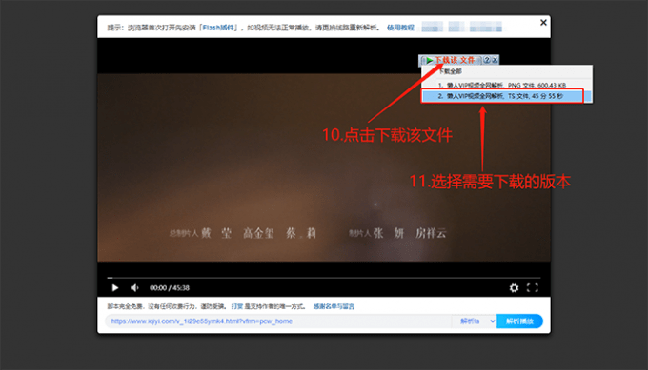Close the video parsing dialog
Image resolution: width=648 pixels, height=370 pixels.
tap(543, 22)
